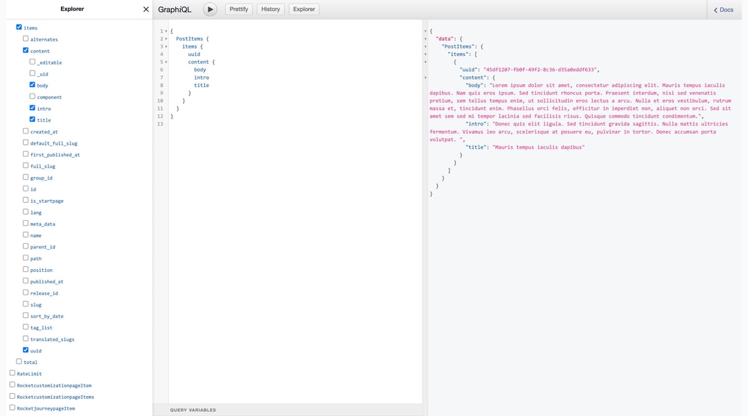Check the total field checkbox
748x416 pixels.
[19, 361]
